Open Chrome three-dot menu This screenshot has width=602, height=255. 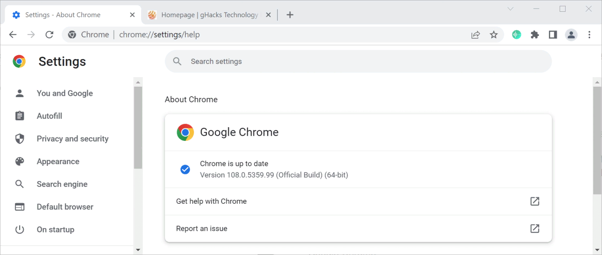[589, 35]
